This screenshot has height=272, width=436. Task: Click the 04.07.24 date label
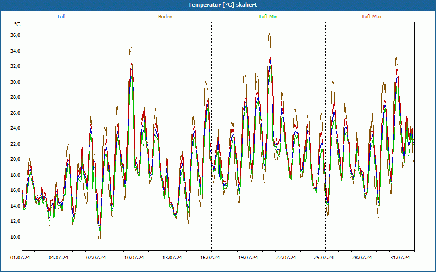click(58, 258)
